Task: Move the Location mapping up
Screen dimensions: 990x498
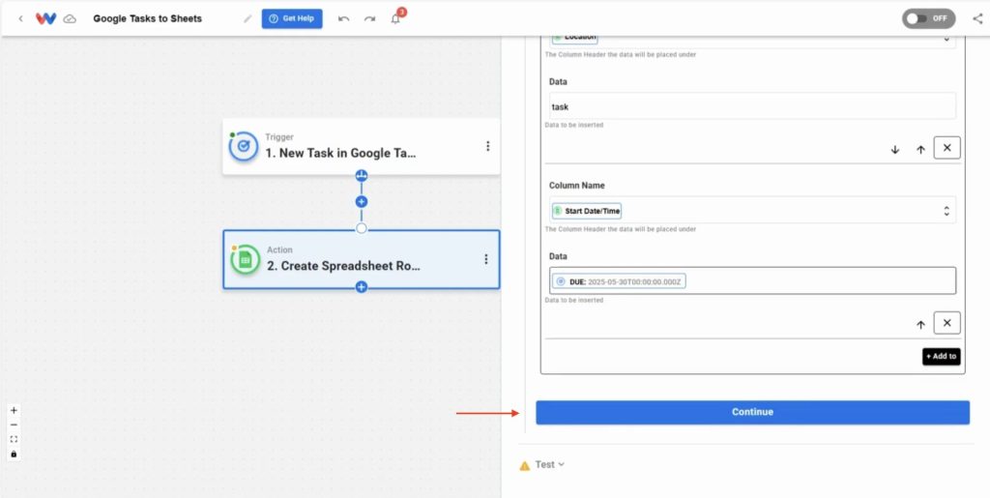Action: 920,150
